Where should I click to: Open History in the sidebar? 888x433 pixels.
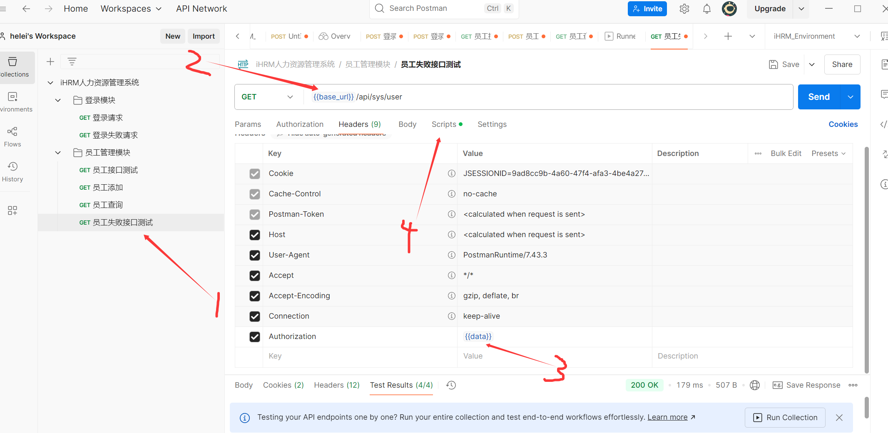point(12,172)
